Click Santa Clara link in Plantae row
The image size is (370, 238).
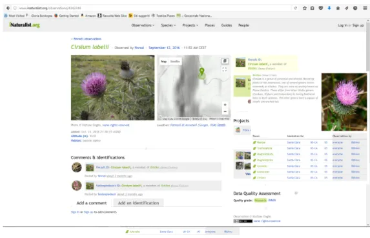294,142
